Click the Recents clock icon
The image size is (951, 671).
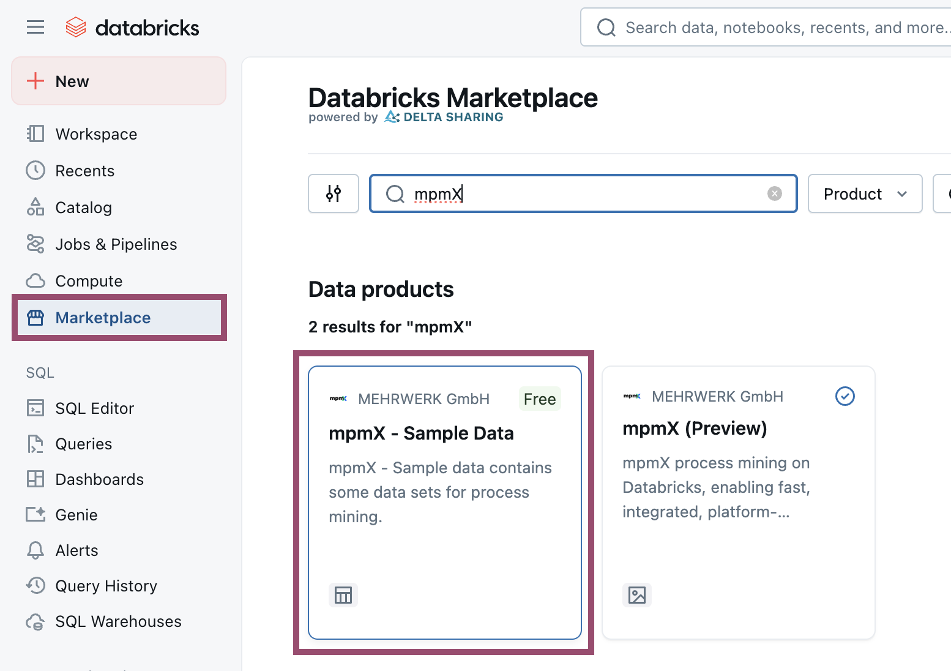pos(35,170)
